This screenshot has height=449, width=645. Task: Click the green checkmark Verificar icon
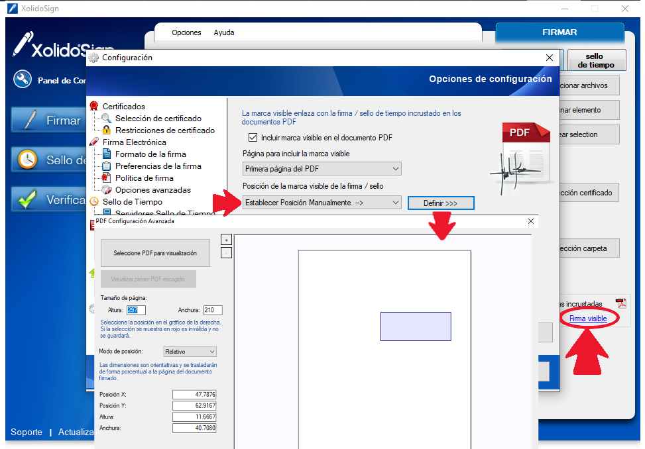click(x=28, y=199)
